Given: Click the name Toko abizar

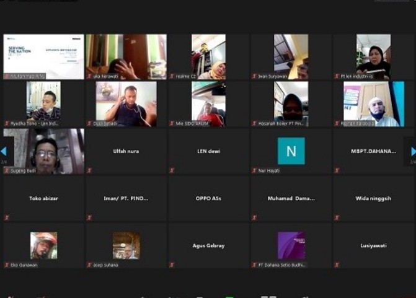Looking at the screenshot, I should 43,198.
